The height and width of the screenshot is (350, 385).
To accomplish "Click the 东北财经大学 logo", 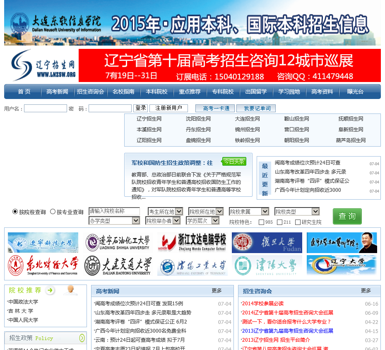I will click(x=43, y=266).
